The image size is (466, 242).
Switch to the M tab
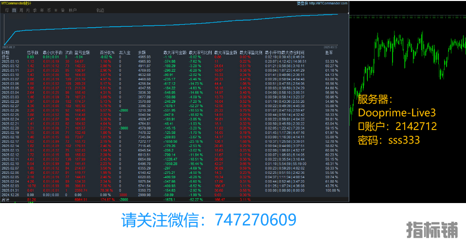[x=56, y=10]
